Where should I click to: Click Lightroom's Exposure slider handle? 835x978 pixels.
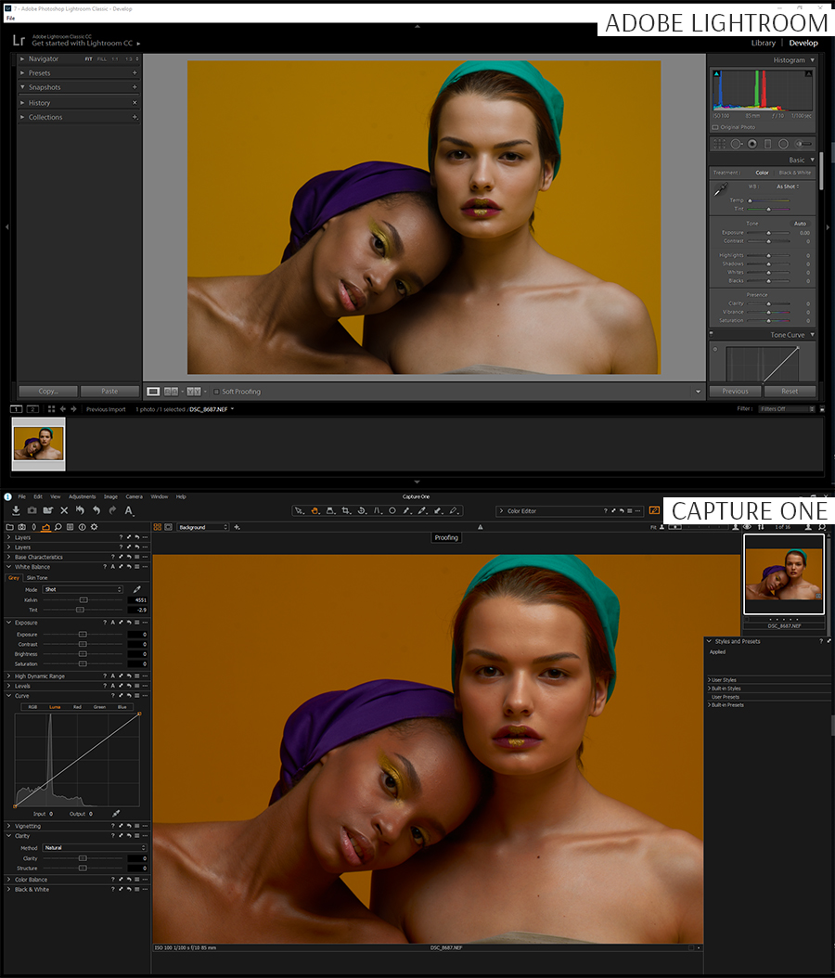point(769,233)
